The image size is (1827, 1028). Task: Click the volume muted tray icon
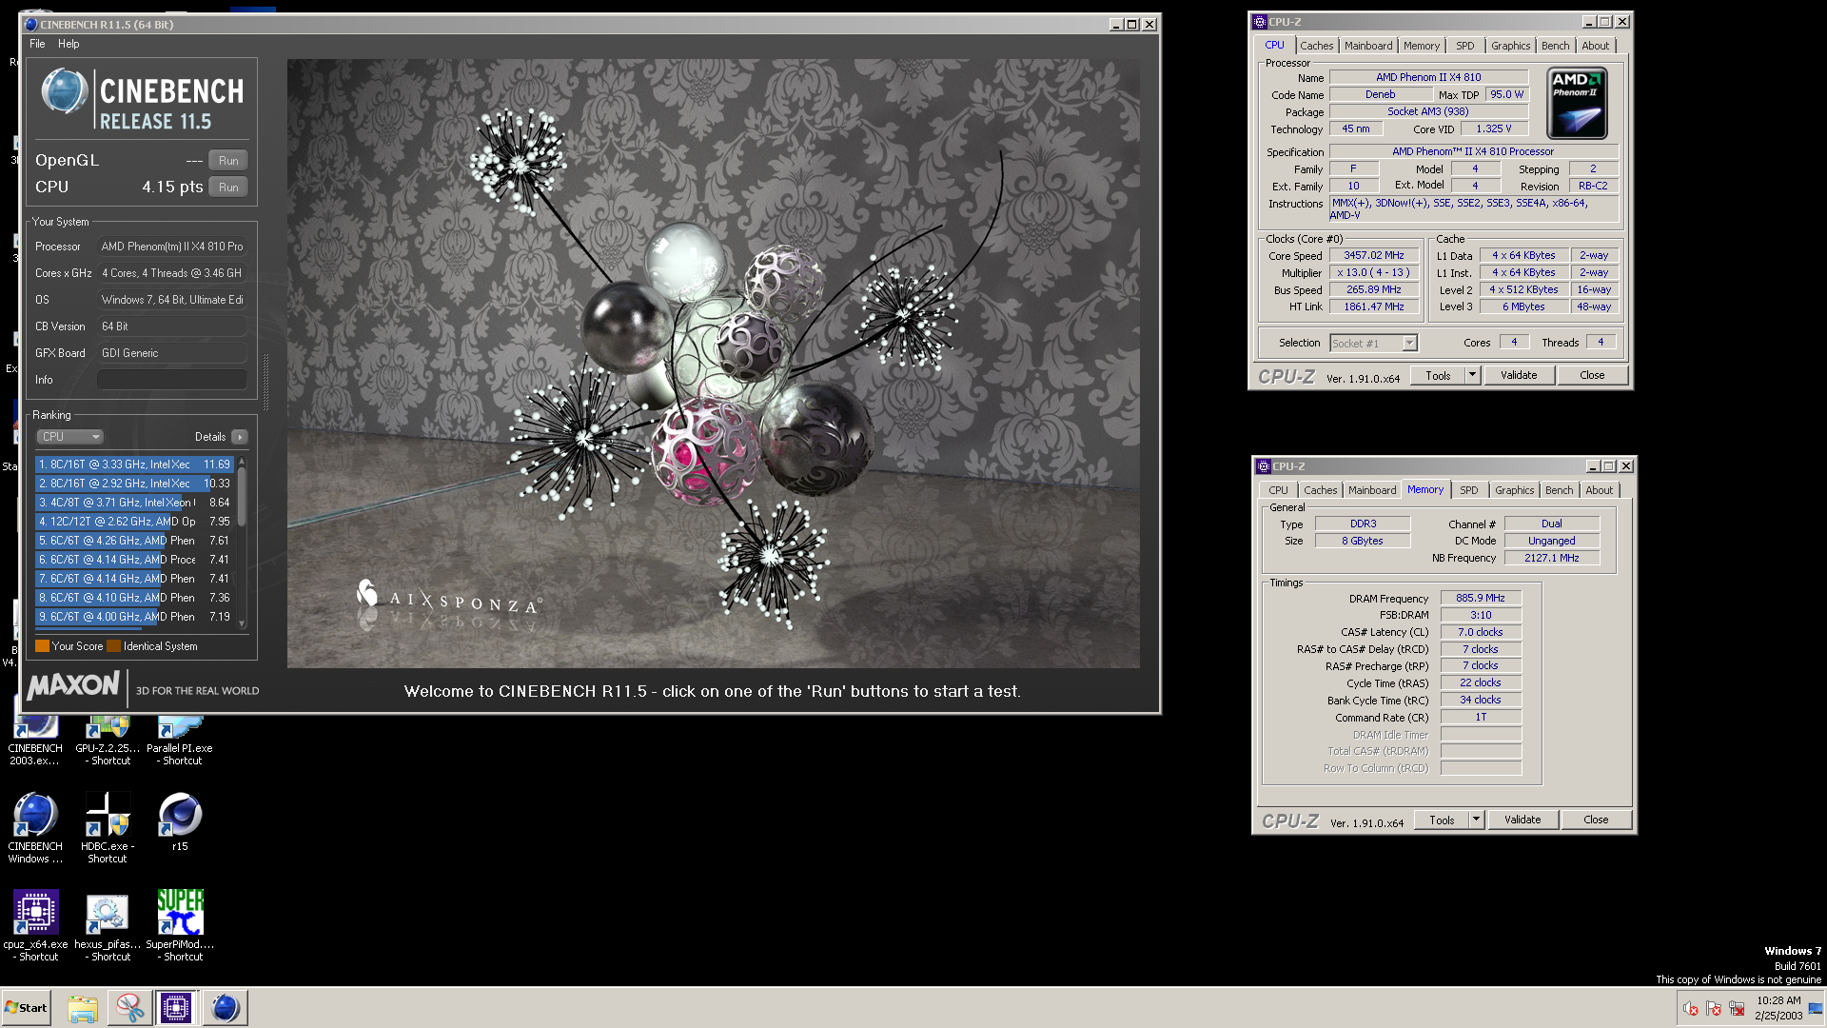tap(1691, 1009)
